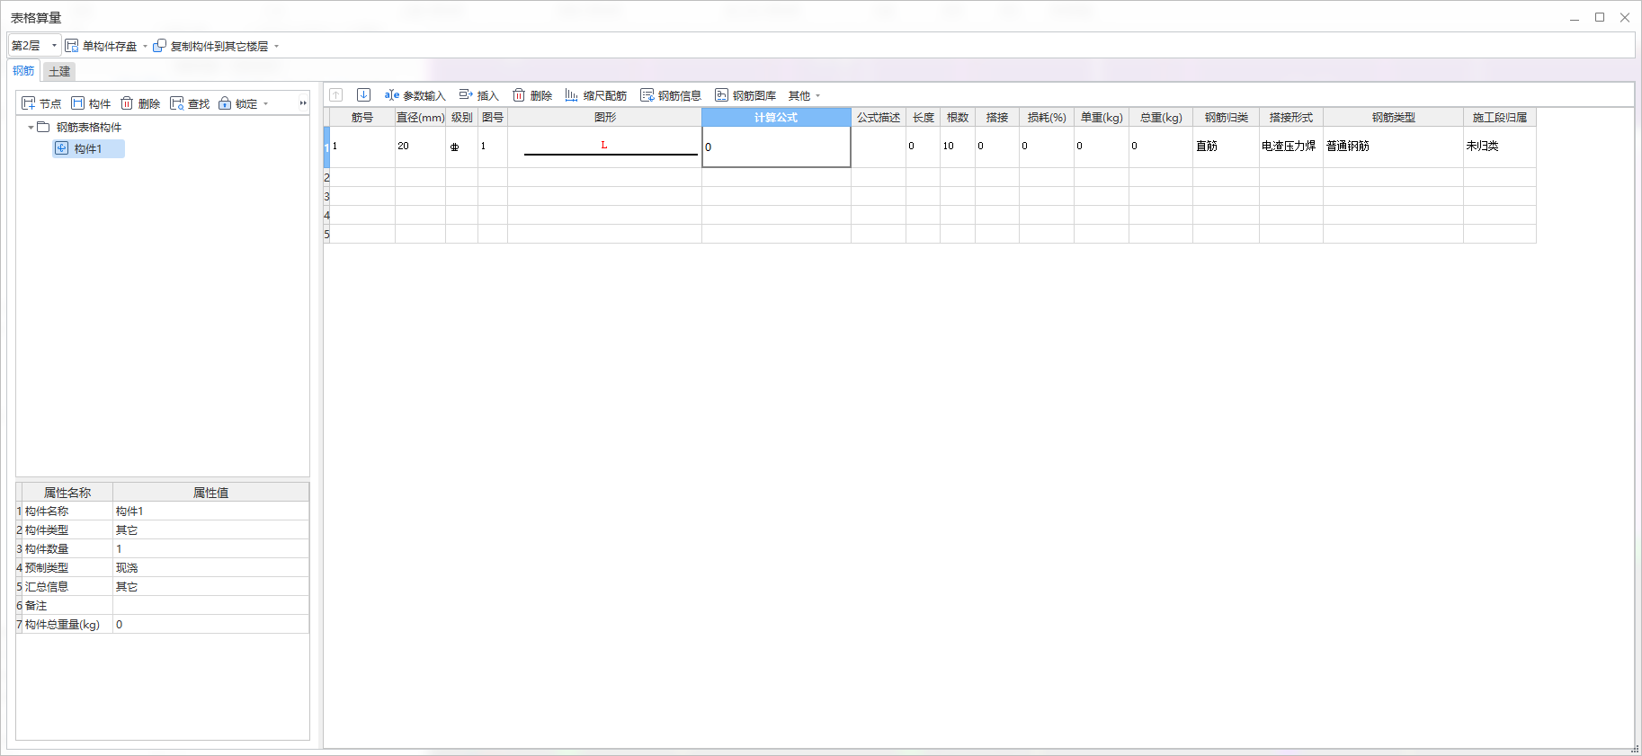This screenshot has width=1642, height=756.
Task: Click the 单构件存盘 save icon
Action: (72, 46)
